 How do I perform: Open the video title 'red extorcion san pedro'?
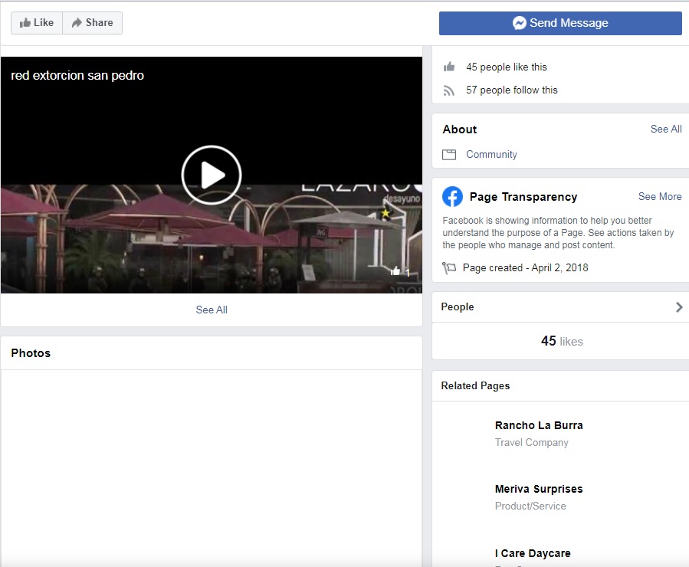point(77,76)
